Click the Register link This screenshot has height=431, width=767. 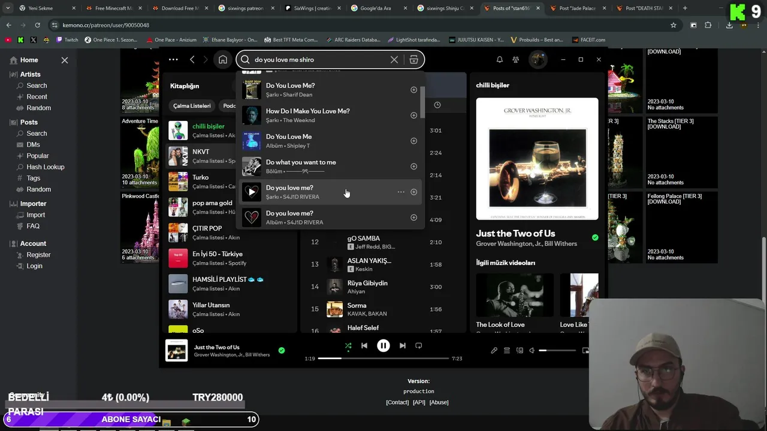click(38, 254)
